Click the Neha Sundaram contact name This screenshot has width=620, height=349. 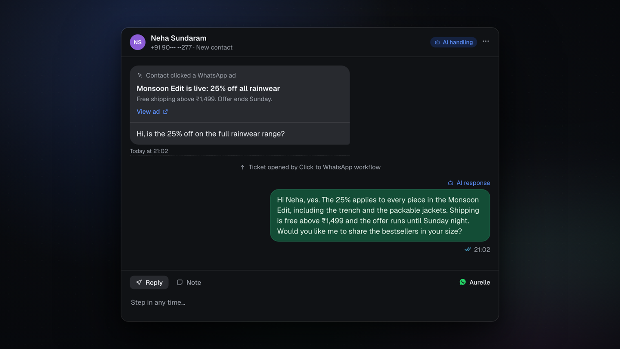178,38
